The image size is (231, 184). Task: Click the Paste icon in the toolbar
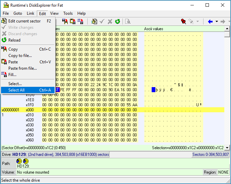click(73, 21)
